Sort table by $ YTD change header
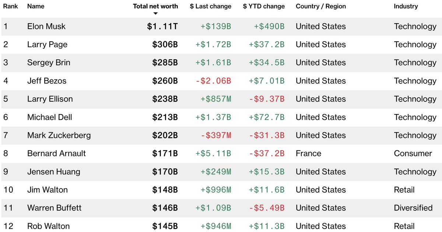 (x=264, y=6)
